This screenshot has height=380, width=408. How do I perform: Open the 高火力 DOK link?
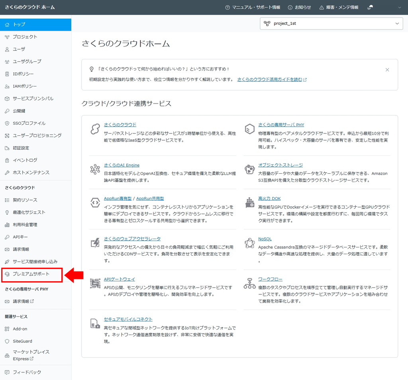point(269,198)
